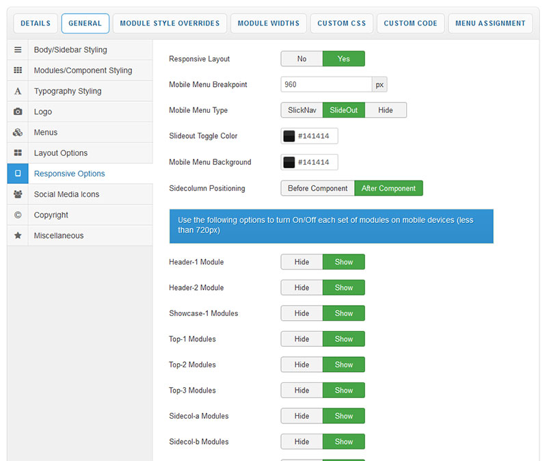Click the letter A Typography Styling icon
The width and height of the screenshot is (547, 461).
coord(18,91)
